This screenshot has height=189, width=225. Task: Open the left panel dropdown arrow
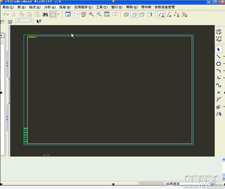tap(2, 35)
